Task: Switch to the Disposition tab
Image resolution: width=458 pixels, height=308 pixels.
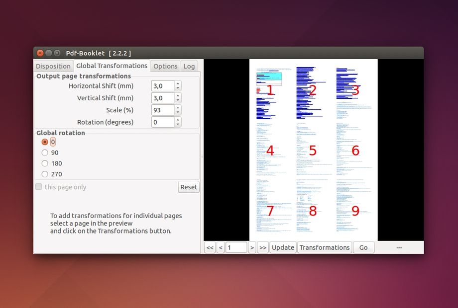Action: point(53,66)
